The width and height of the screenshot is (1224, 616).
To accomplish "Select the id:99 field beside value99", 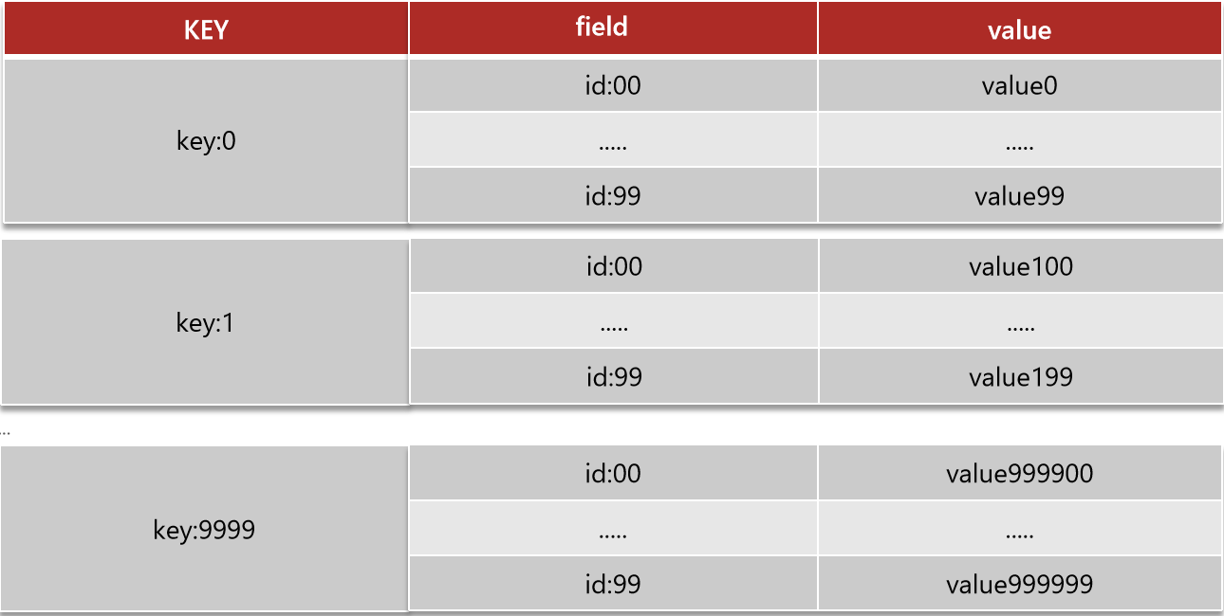I will coord(613,196).
